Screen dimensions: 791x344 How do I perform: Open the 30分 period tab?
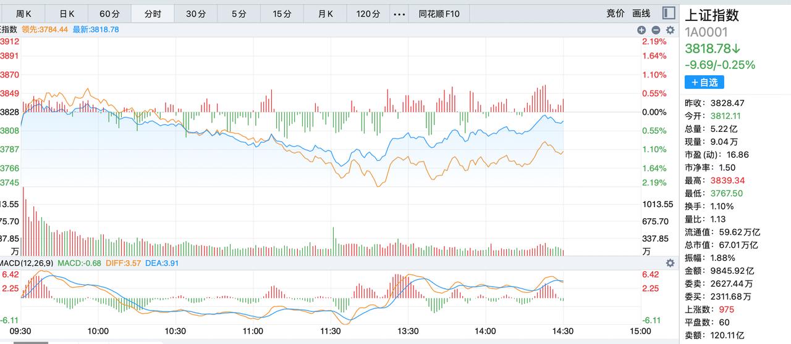[x=196, y=14]
